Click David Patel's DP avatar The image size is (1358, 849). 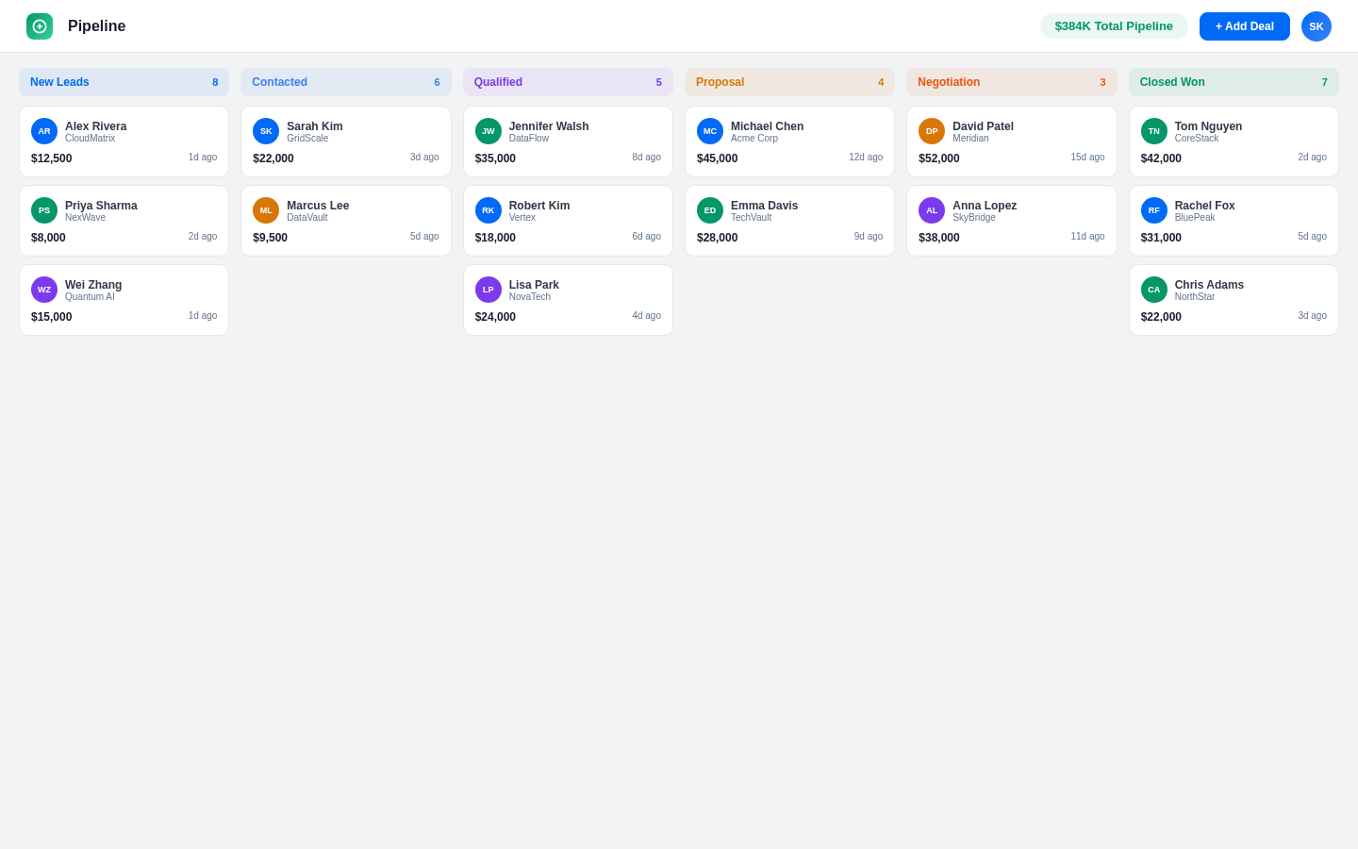(x=932, y=131)
